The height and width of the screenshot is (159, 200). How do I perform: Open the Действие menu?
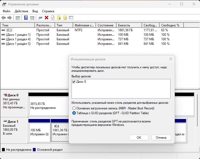coord(21,11)
